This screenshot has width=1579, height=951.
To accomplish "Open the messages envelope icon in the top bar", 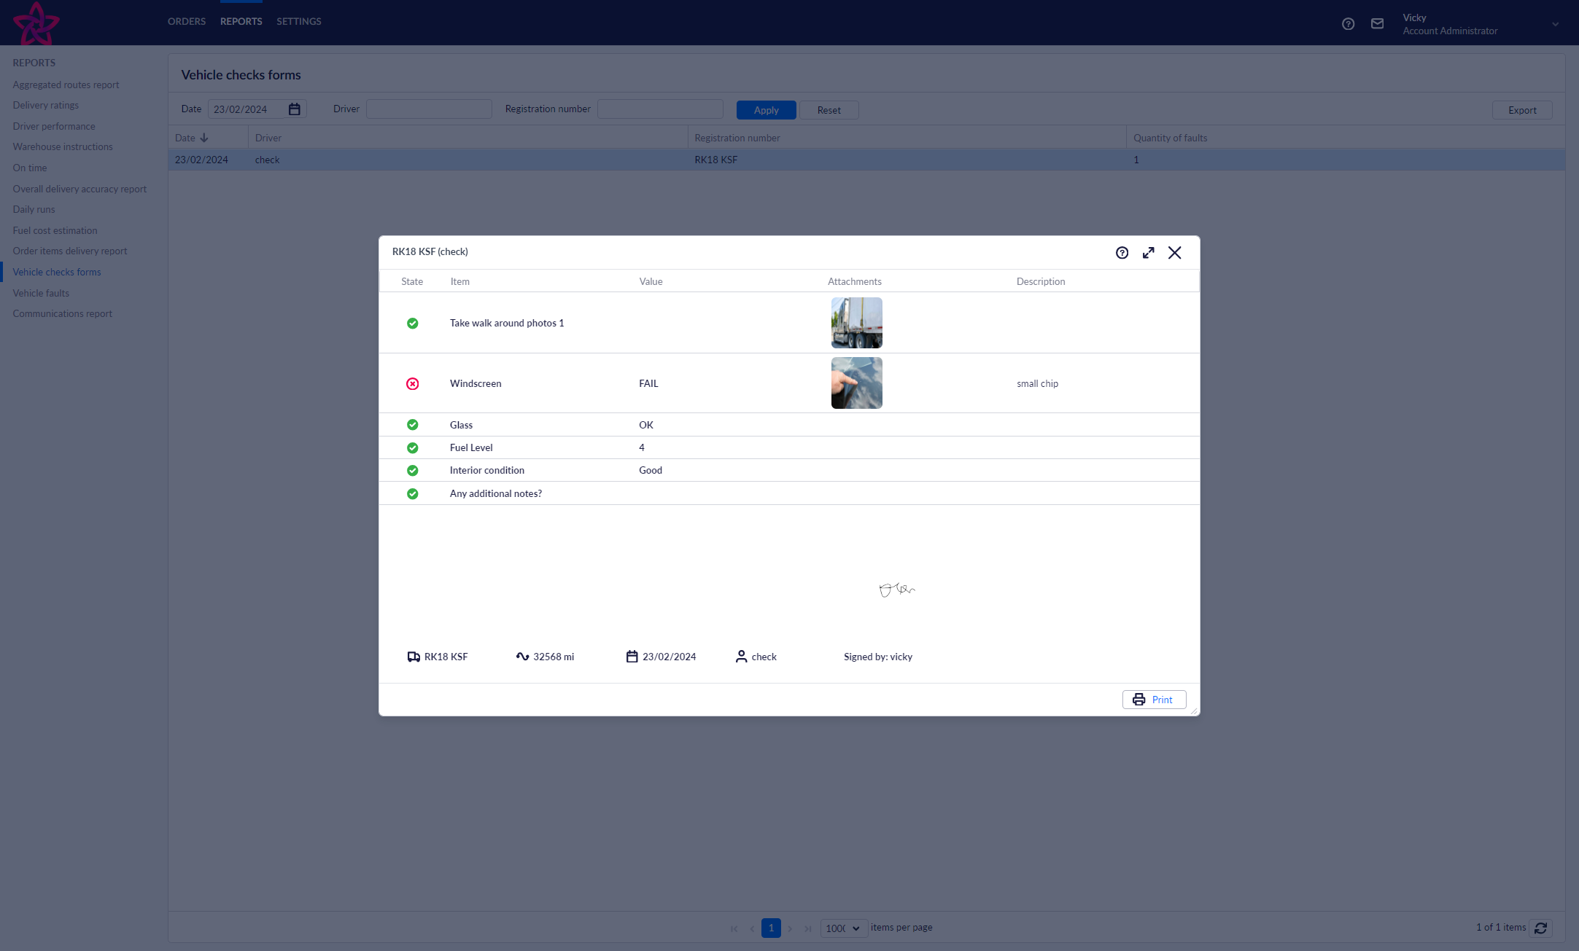I will (x=1377, y=24).
